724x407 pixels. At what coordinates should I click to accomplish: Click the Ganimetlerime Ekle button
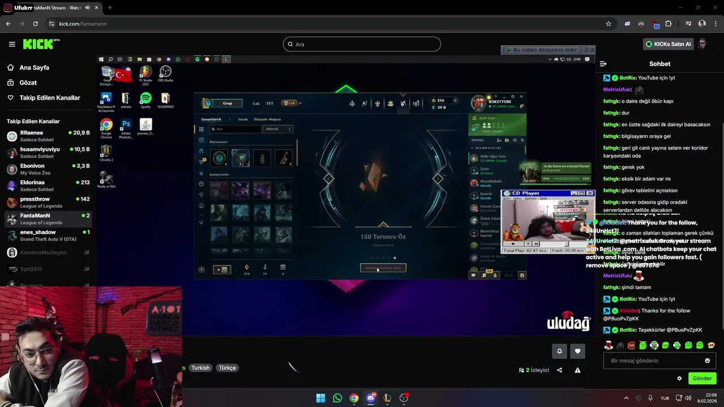[383, 268]
